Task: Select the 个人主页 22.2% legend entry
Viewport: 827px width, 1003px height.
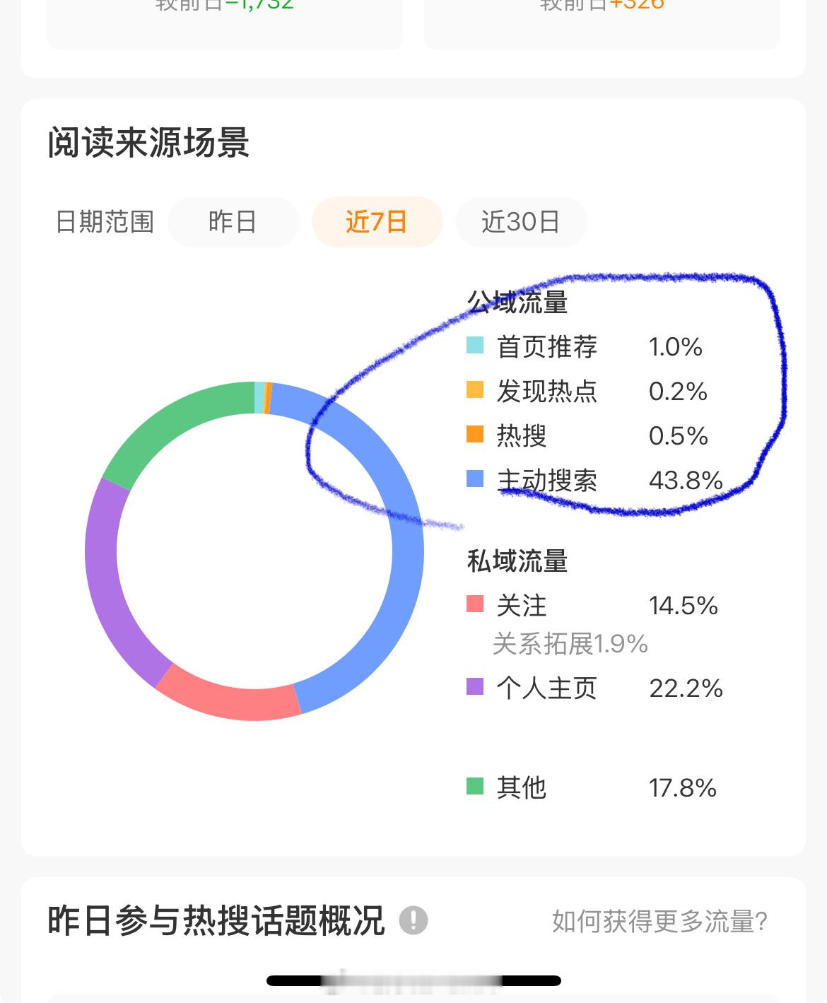Action: [x=595, y=687]
